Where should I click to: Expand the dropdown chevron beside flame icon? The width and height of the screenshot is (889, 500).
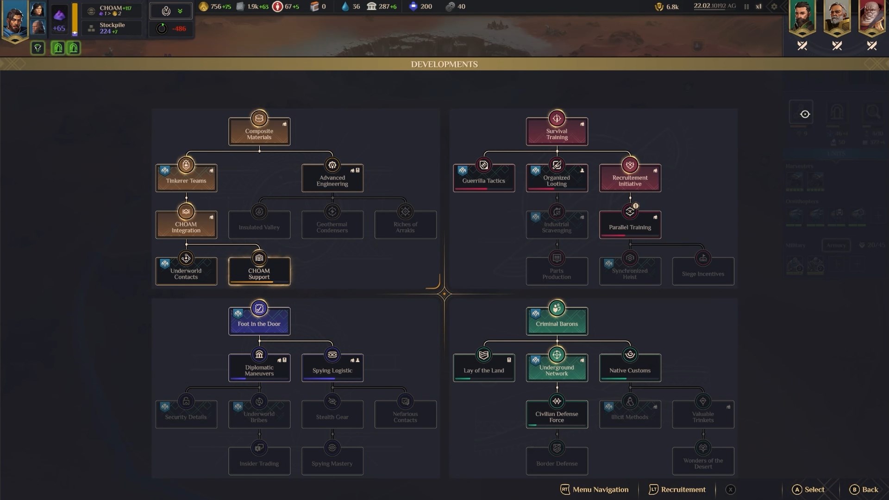[180, 11]
